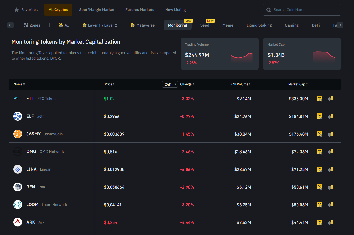Sort the table by Name
Screen dimensions: 354x235
point(19,84)
